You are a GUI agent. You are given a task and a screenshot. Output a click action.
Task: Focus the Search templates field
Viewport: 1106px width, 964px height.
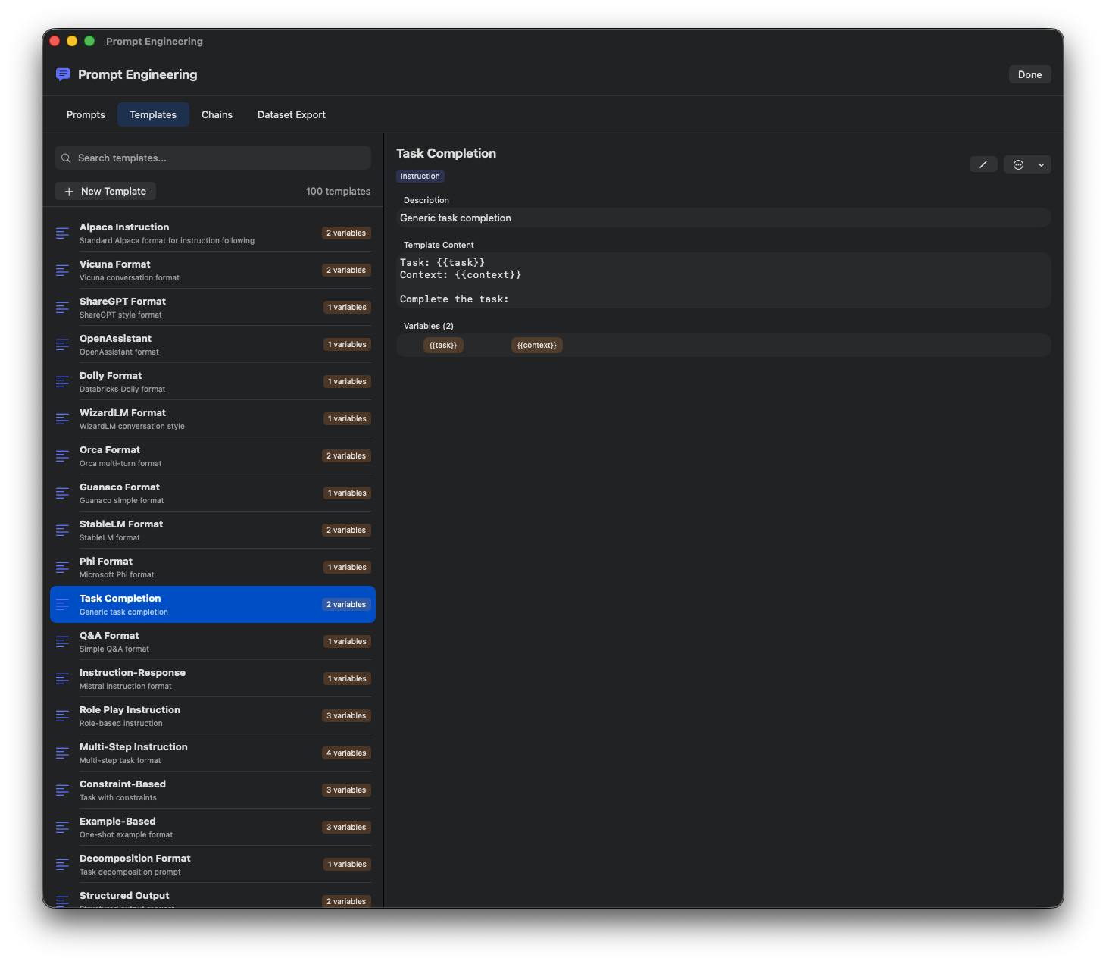pyautogui.click(x=220, y=158)
